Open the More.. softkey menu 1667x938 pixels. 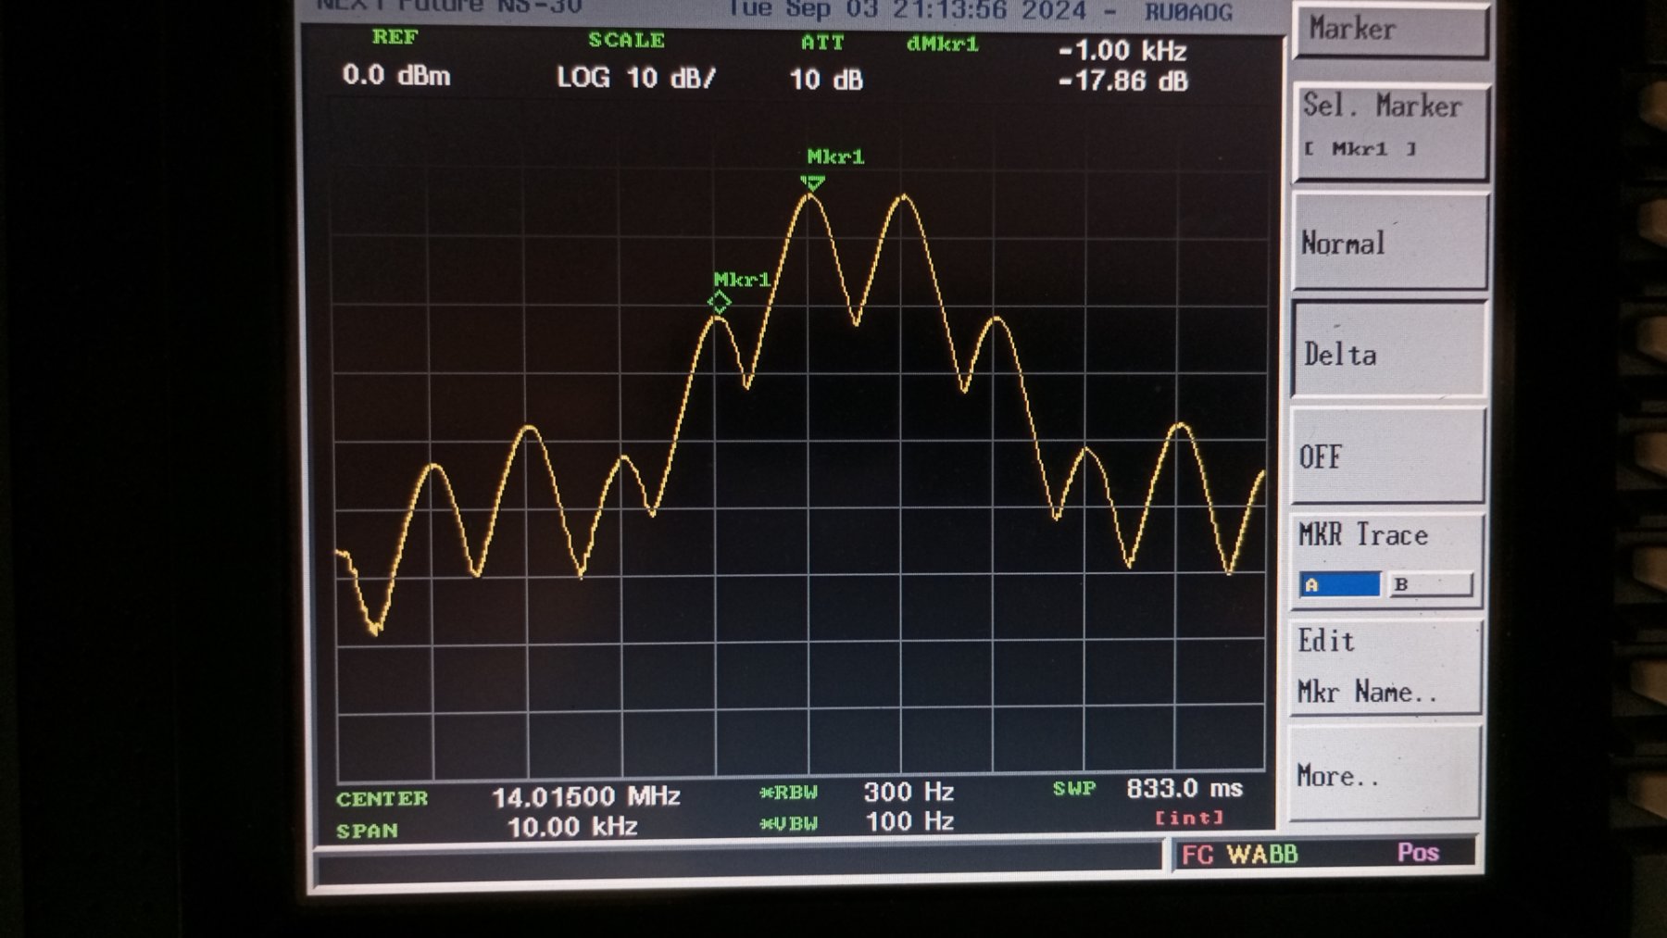tap(1385, 773)
